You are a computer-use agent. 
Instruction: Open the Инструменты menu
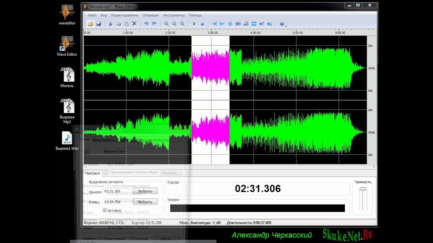pos(174,15)
